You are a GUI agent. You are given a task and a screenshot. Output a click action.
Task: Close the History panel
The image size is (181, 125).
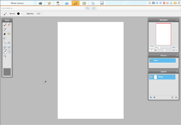tap(177, 56)
